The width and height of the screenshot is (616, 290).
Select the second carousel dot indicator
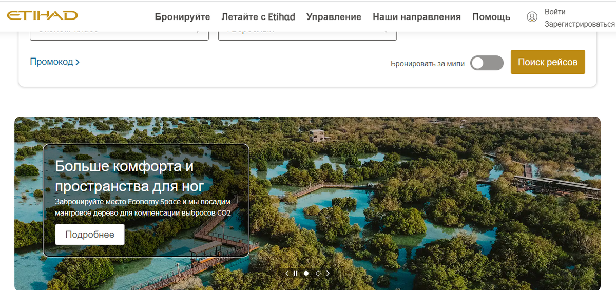[318, 273]
